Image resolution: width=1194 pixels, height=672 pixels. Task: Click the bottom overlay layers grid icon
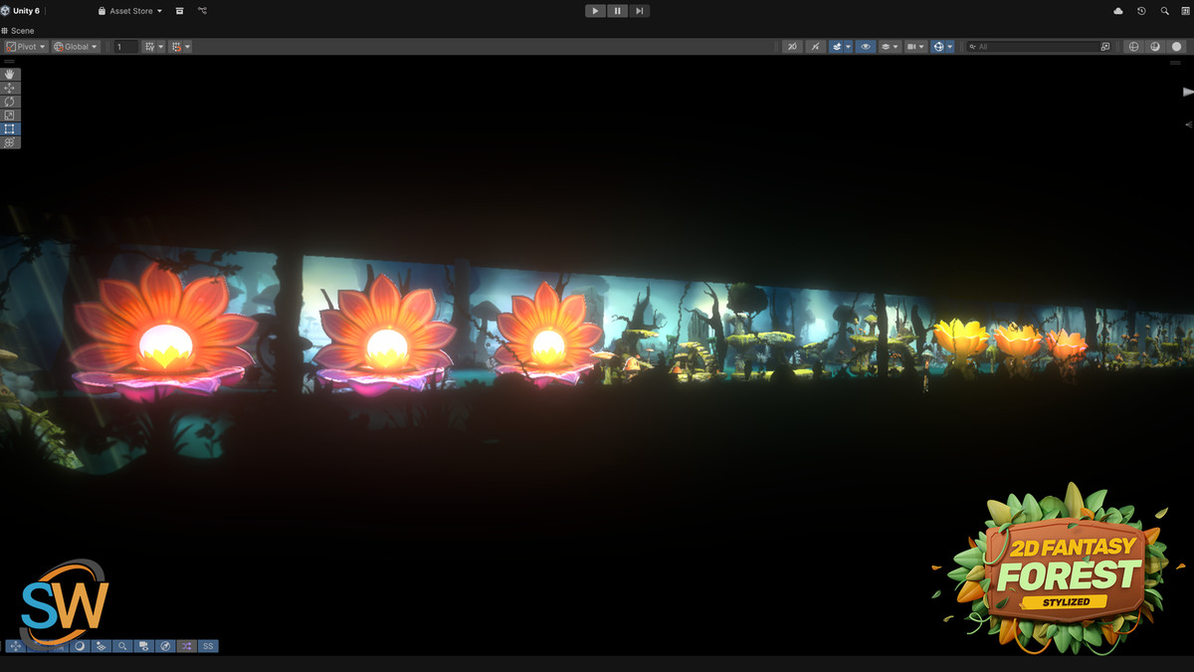click(x=100, y=646)
